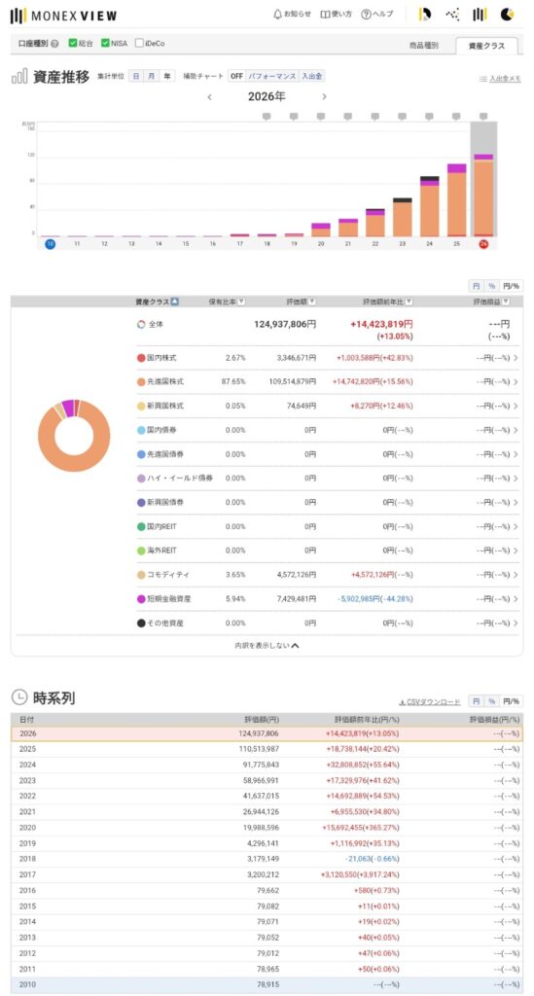Set auxiliary chart to OFF

point(236,76)
